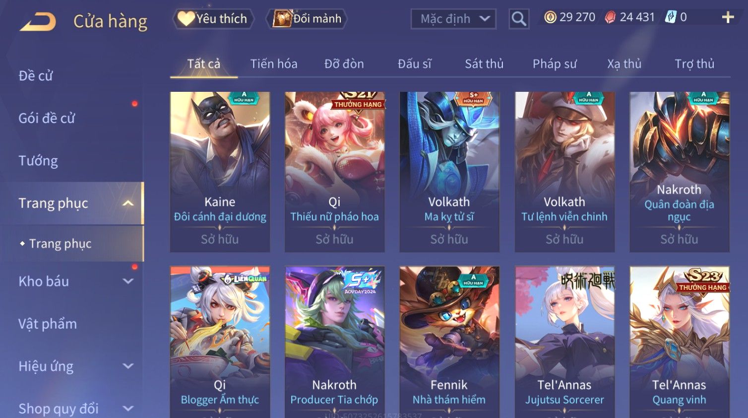Viewport: 748px width, 418px height.
Task: Select Kaine Đôi cánh đại dương skin
Action: coord(220,172)
